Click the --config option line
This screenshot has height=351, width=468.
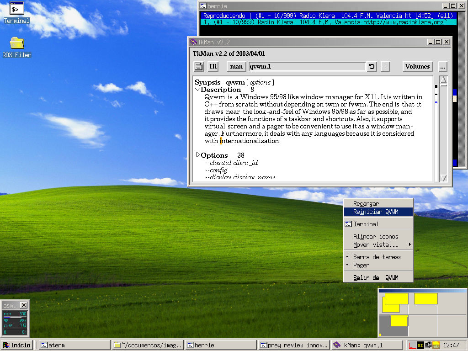coord(216,170)
